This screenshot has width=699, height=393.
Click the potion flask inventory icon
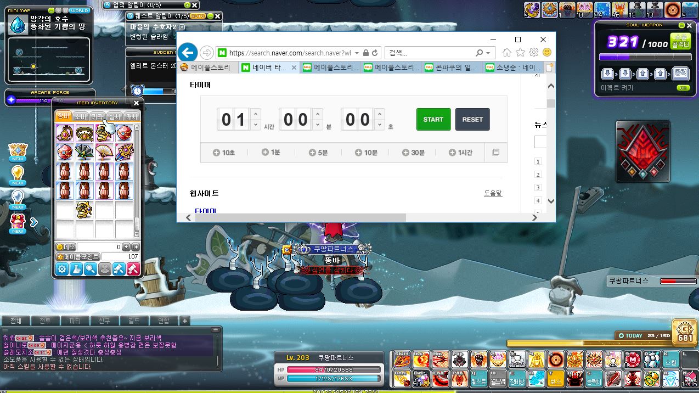point(76,269)
